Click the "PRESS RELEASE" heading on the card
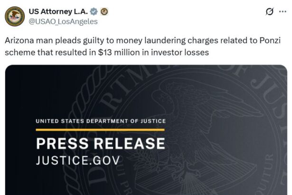Viewport: 292px width, 195px height. 100,143
